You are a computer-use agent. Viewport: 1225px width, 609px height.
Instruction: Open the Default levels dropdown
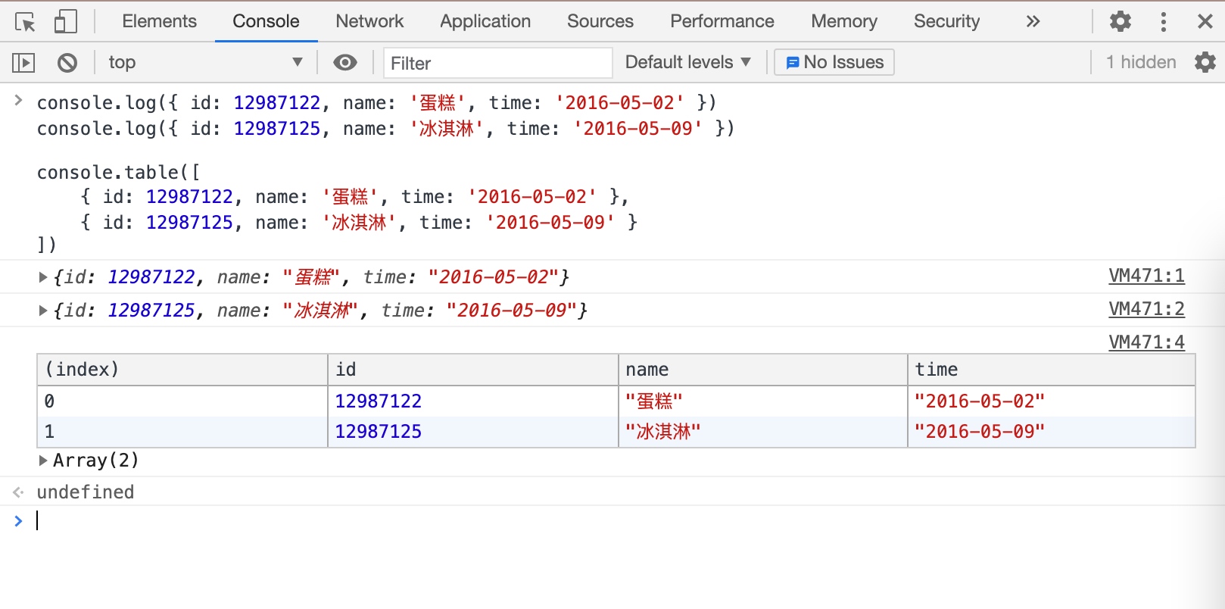[x=687, y=63]
